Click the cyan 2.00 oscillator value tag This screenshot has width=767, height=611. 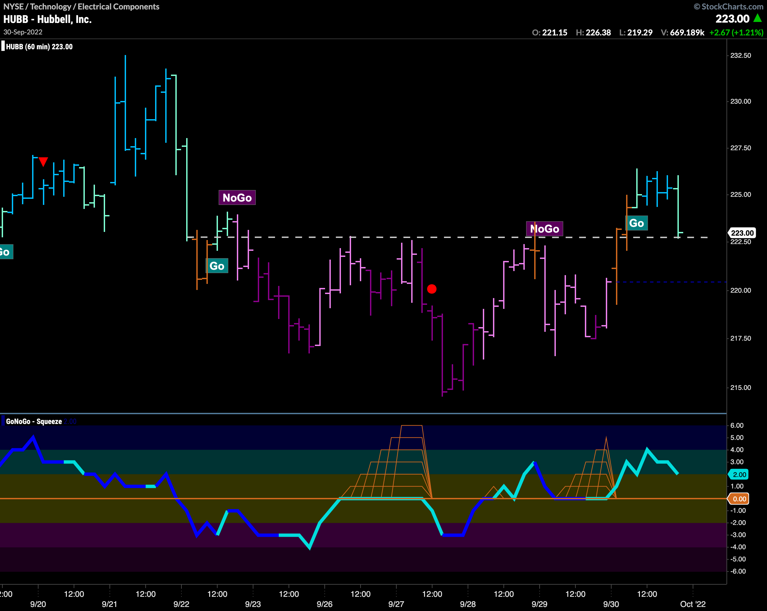[x=739, y=475]
